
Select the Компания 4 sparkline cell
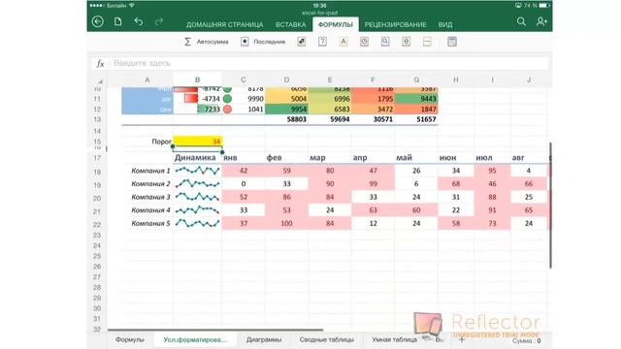pyautogui.click(x=197, y=210)
